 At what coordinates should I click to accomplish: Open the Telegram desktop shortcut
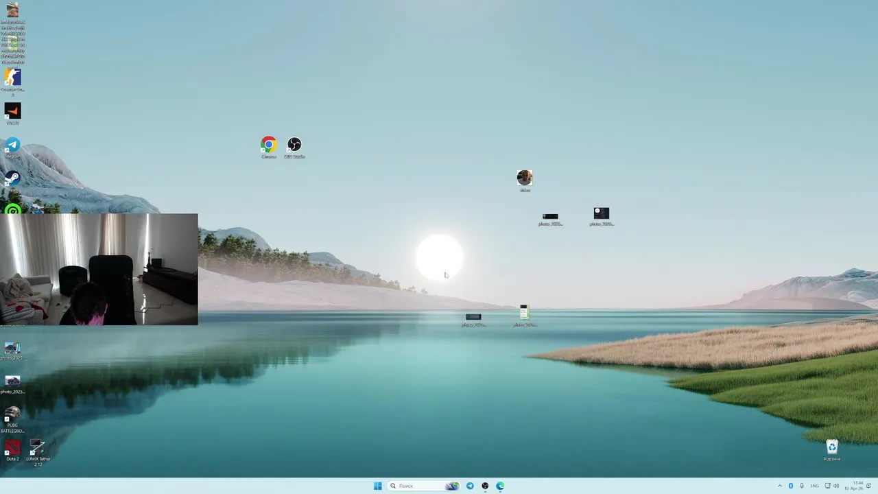(12, 148)
